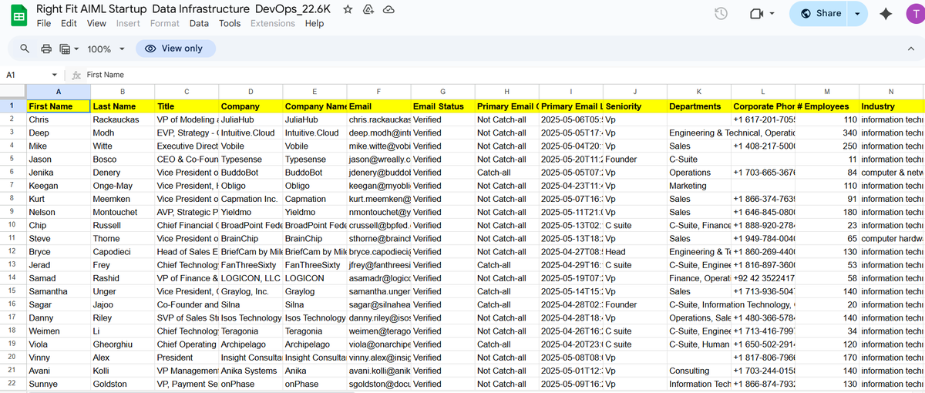Collapse the toolbar with the up chevron

[x=910, y=49]
